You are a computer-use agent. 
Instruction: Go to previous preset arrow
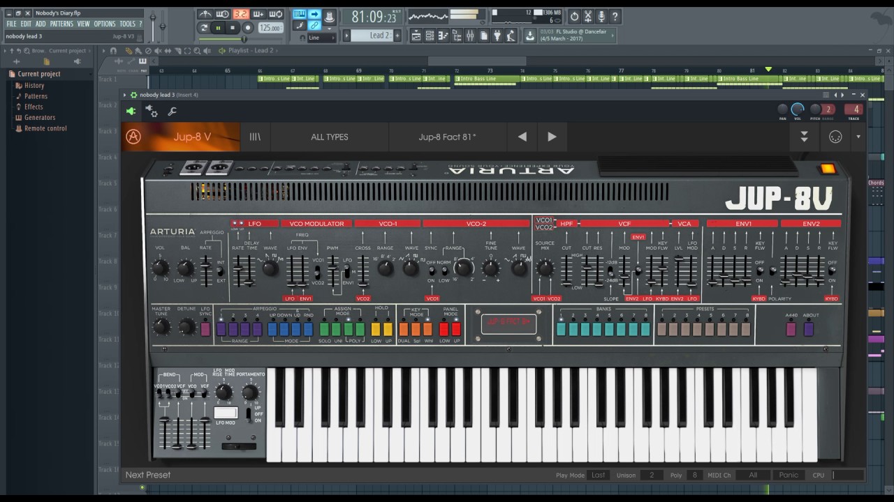pos(522,137)
